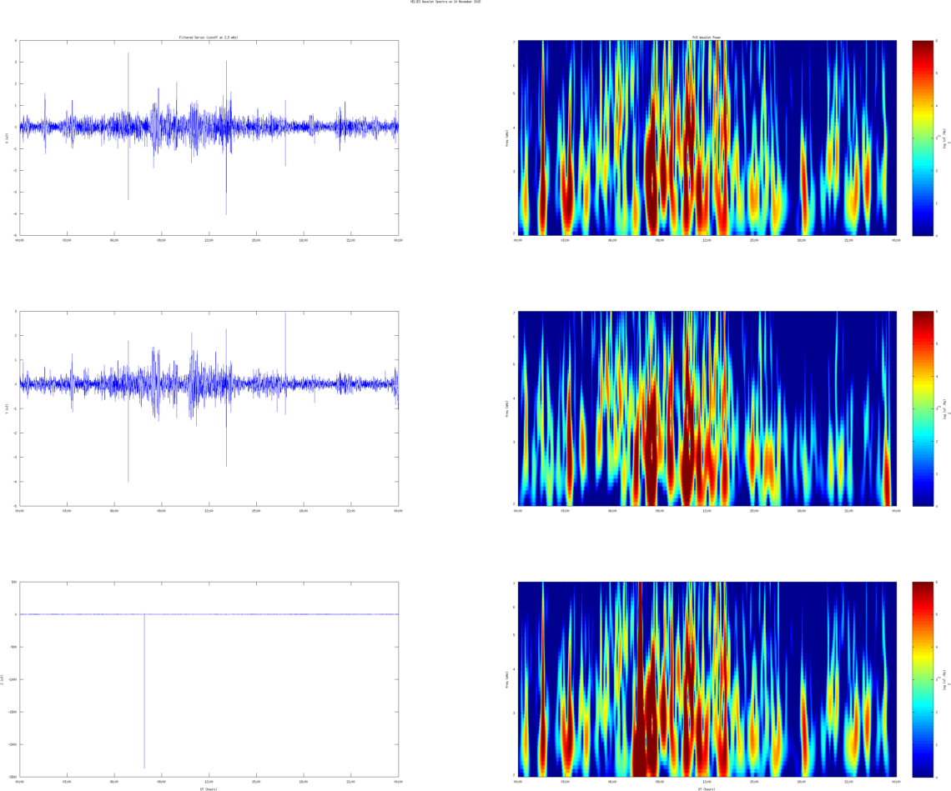Select the Y component wavelet power spectrogram
951x791 pixels.
point(707,408)
